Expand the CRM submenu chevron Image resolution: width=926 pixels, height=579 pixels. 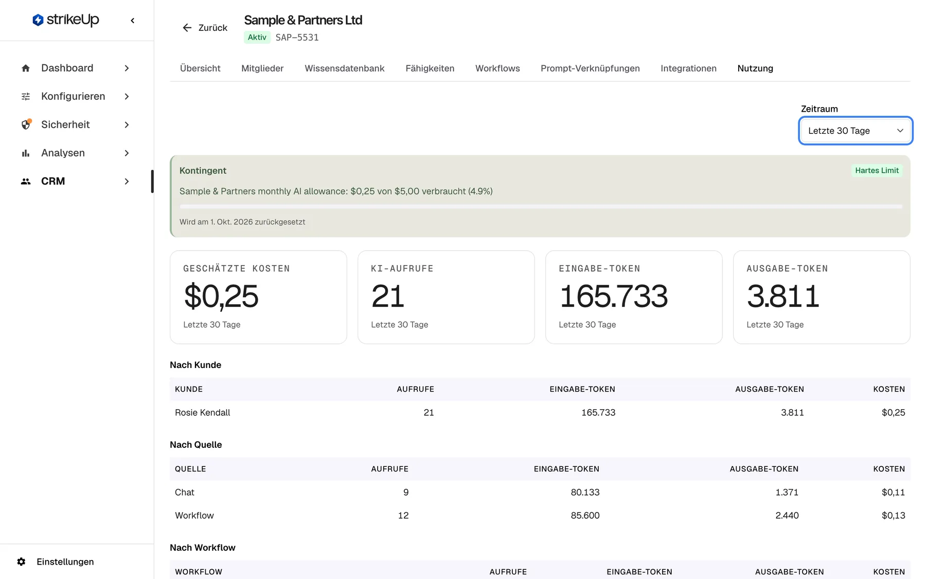coord(127,181)
